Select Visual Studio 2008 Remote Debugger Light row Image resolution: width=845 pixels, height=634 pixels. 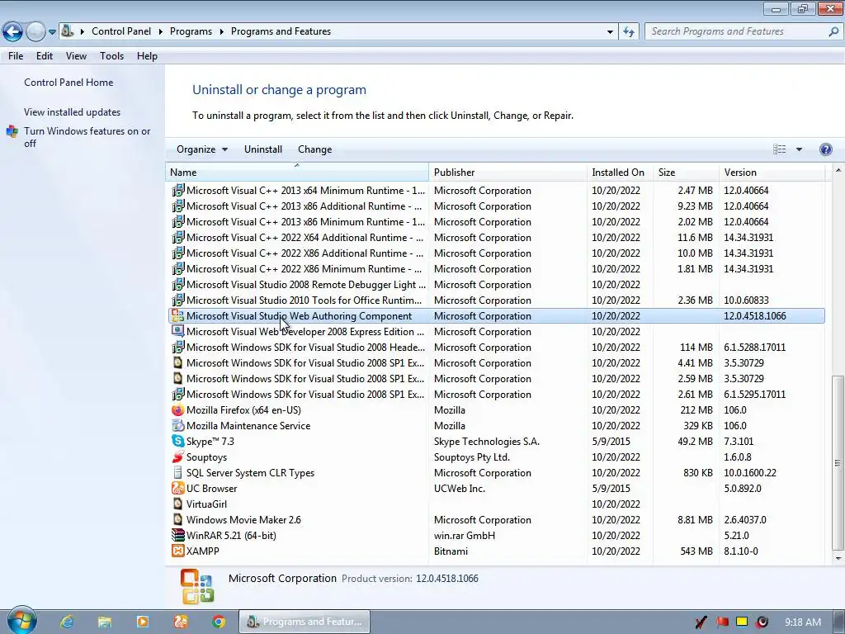pos(496,285)
